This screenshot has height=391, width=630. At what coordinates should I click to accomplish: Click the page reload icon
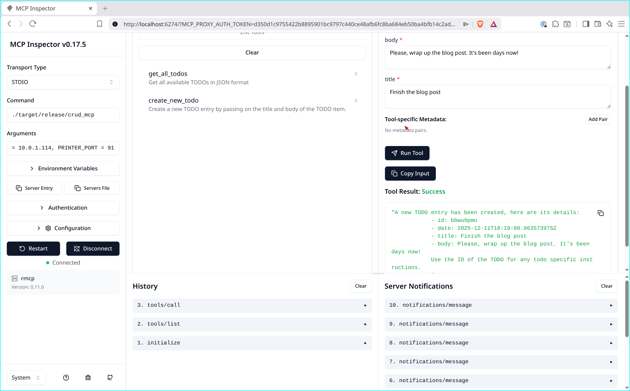coord(32,24)
